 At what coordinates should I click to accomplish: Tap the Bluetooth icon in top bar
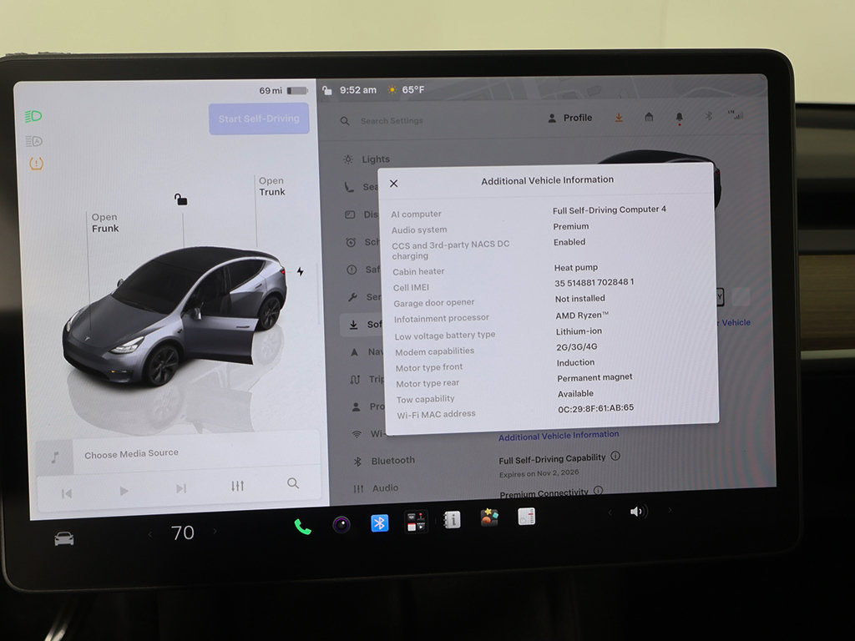pos(709,116)
